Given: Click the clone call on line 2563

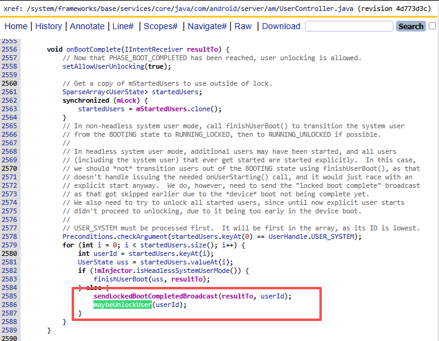Looking at the screenshot, I should [x=200, y=109].
